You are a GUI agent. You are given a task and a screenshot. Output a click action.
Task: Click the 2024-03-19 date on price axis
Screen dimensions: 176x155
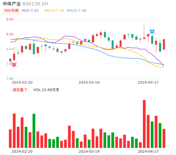point(89,82)
